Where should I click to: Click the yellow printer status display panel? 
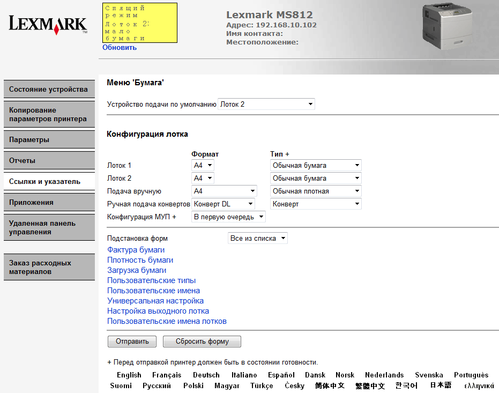tap(140, 23)
